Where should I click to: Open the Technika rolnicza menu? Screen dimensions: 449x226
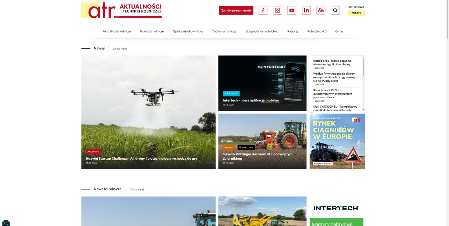tap(224, 31)
